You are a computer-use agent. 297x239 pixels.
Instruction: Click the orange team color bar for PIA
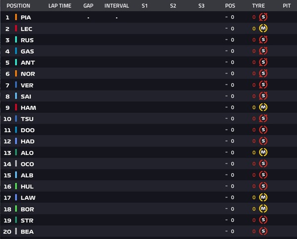coord(16,17)
